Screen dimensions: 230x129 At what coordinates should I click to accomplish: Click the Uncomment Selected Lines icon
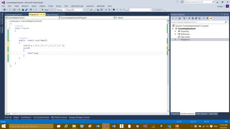pos(109,10)
